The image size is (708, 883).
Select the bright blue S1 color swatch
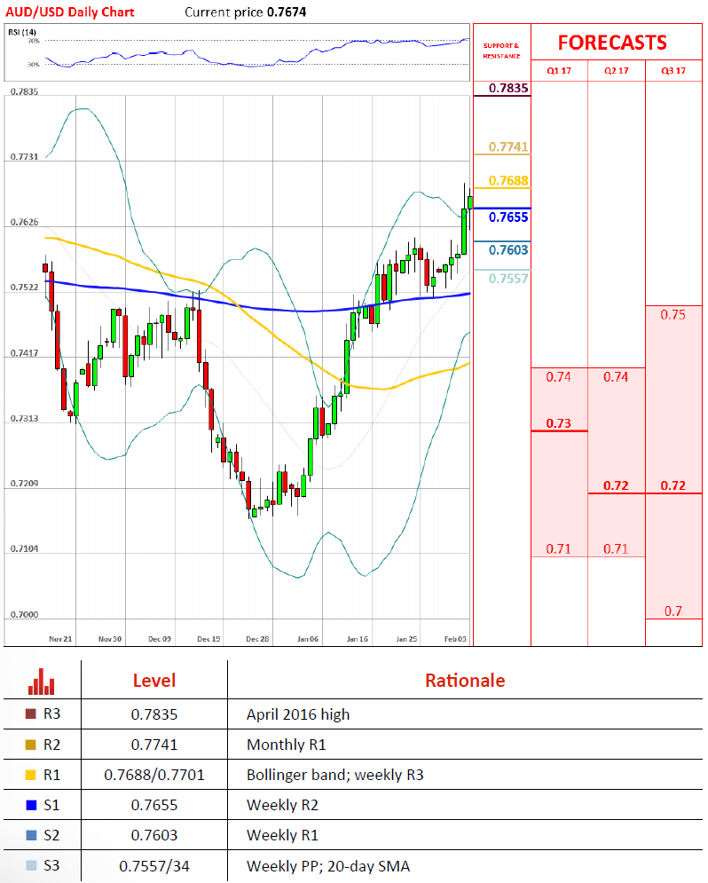point(32,805)
